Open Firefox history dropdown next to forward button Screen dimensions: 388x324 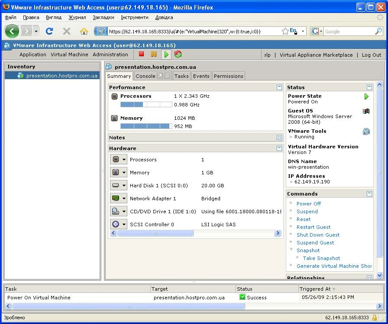click(x=36, y=32)
